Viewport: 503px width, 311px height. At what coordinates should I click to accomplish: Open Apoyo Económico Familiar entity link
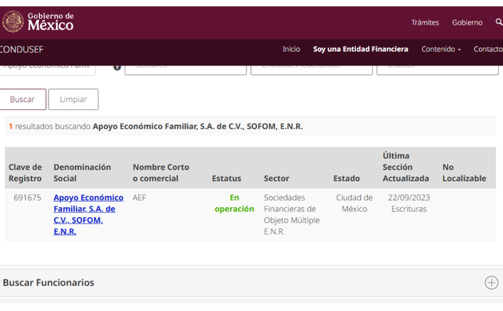point(88,215)
